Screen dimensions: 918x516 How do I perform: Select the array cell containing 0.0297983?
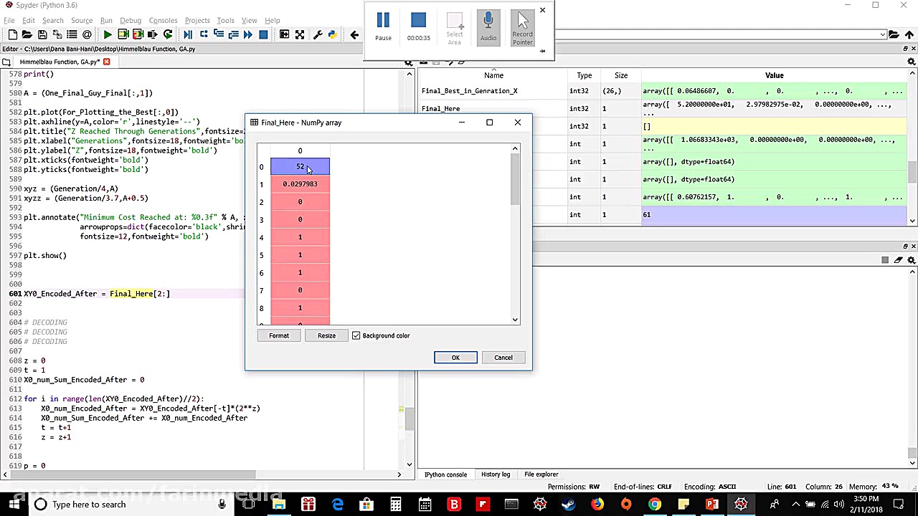300,184
